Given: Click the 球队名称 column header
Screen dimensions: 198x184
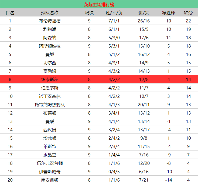Looking at the screenshot, I should tap(50, 13).
